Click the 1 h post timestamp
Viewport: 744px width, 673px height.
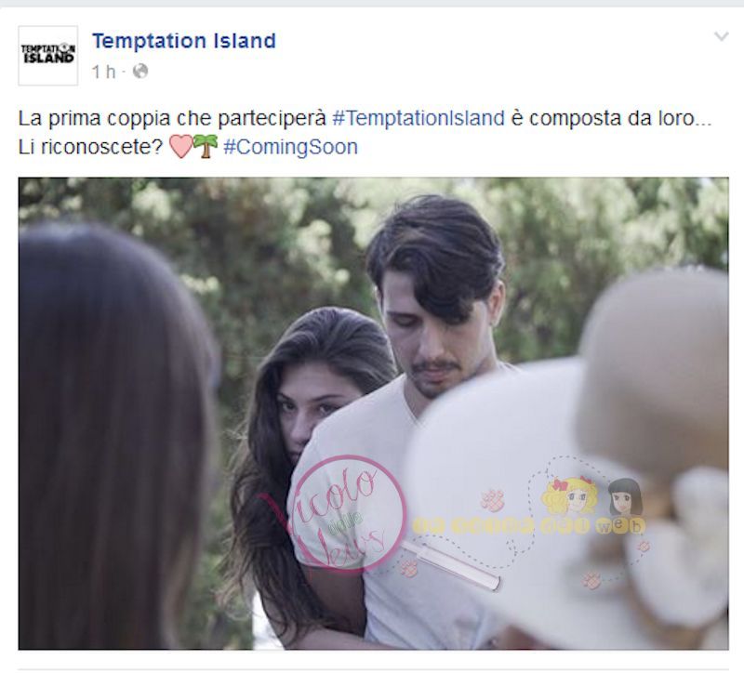(x=103, y=73)
